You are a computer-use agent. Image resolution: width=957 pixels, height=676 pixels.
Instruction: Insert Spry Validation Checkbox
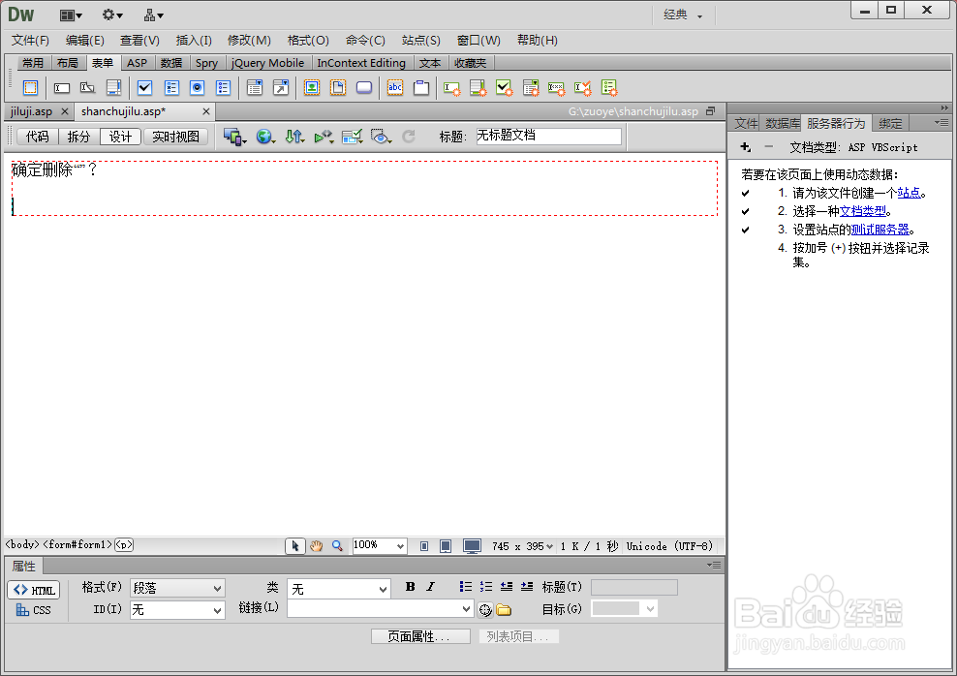[x=504, y=88]
